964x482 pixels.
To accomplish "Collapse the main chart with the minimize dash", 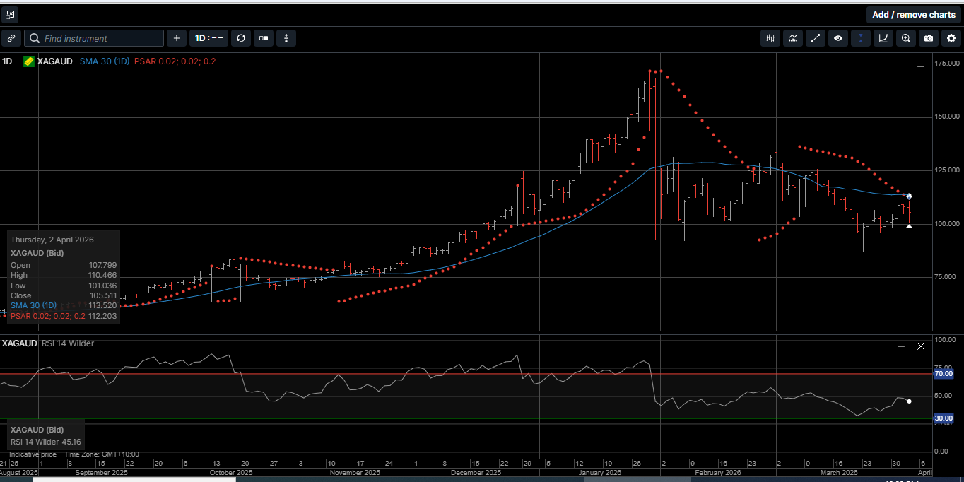I will [x=921, y=66].
